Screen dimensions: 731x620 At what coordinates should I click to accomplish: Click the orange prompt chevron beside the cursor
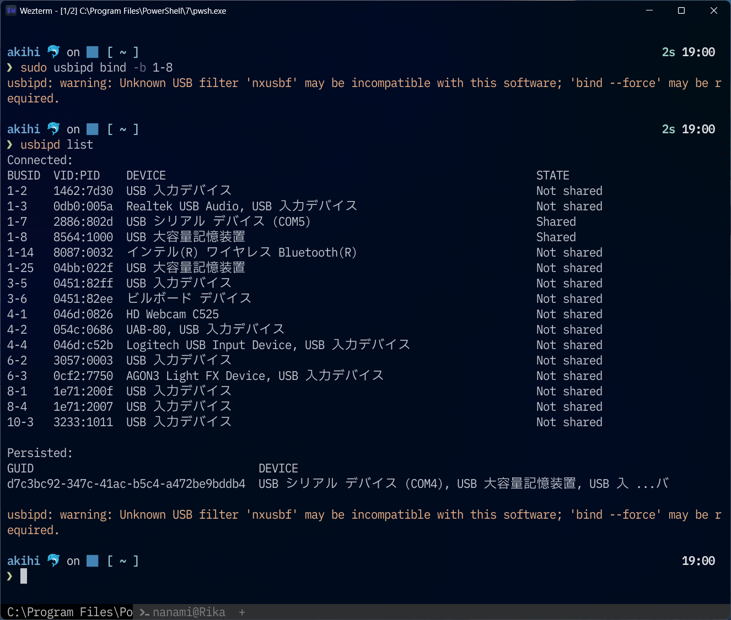coord(9,576)
